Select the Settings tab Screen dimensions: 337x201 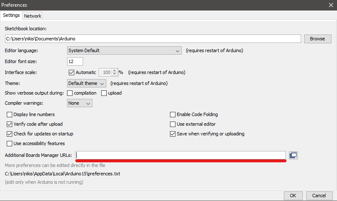point(11,16)
